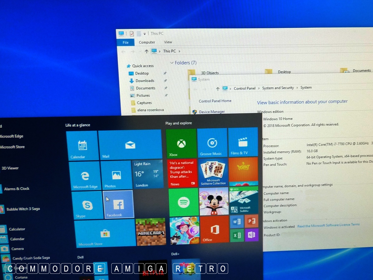Launch the Mail tile

coord(130,145)
